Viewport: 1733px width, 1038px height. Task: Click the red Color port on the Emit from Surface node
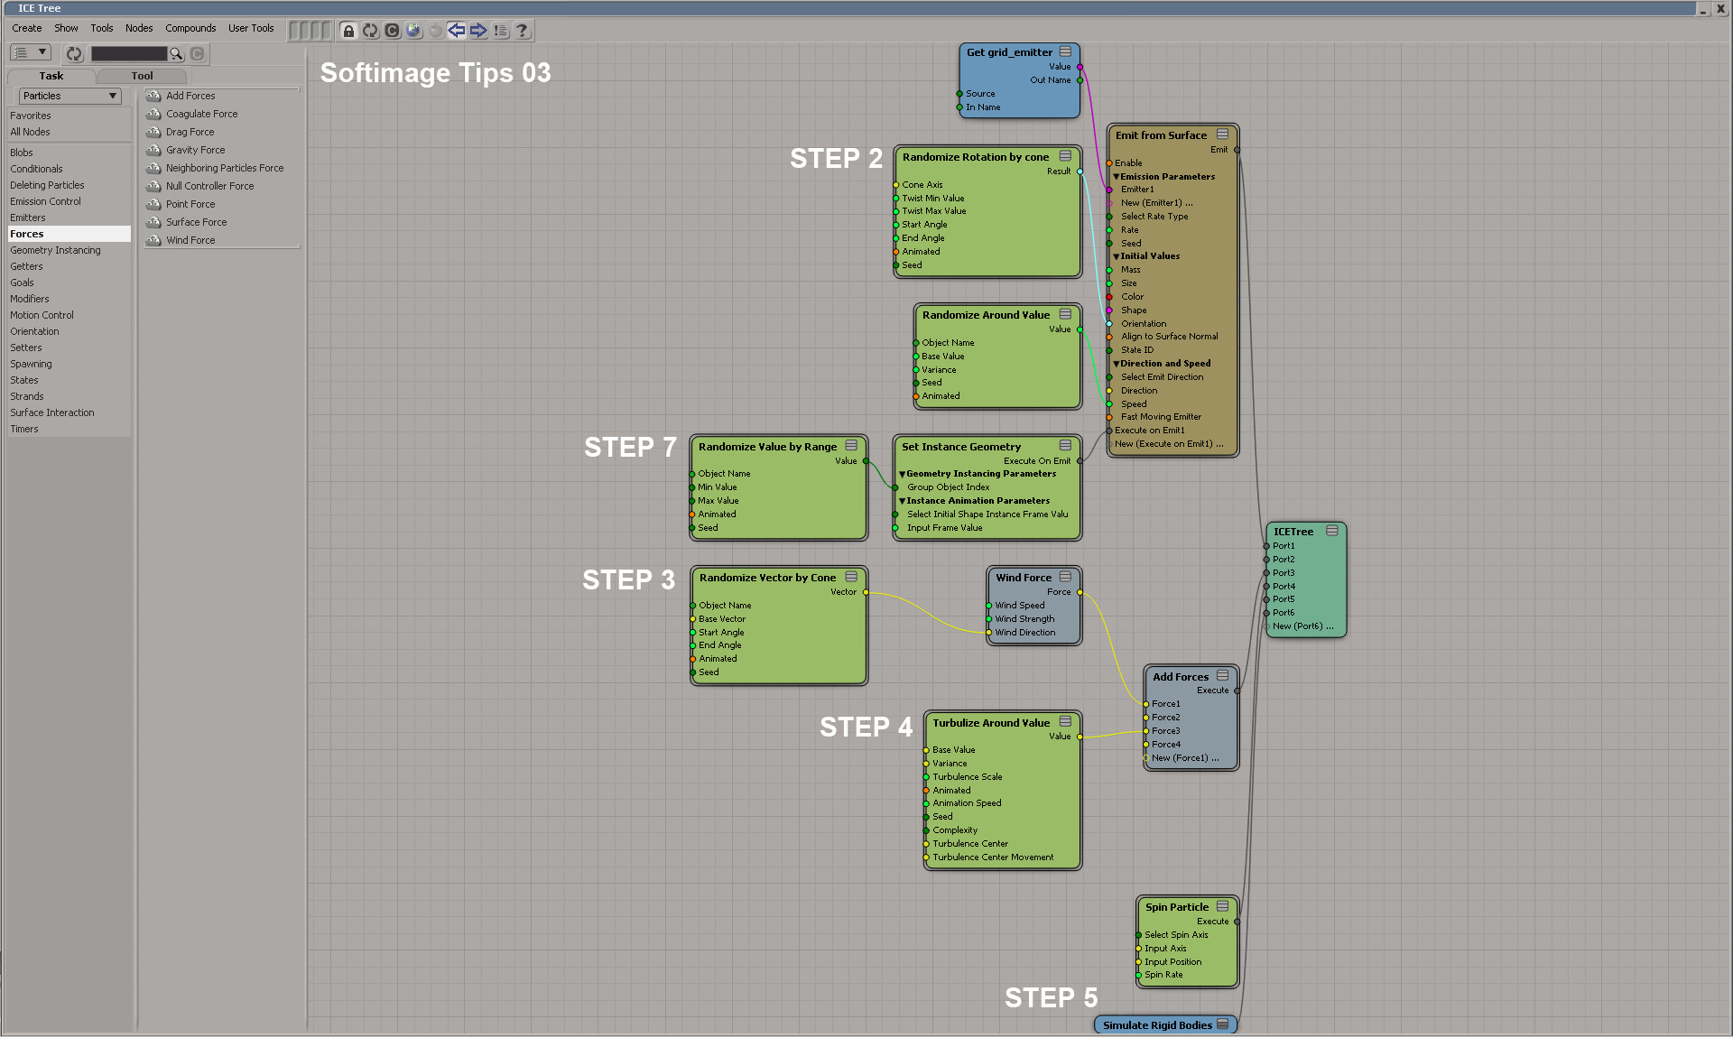1109,297
